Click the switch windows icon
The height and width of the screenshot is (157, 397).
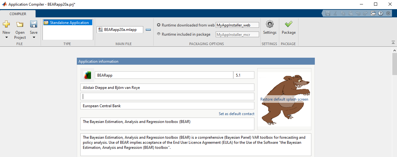[373, 14]
